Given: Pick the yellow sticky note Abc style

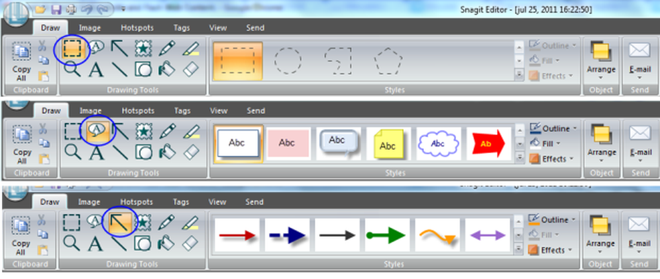Looking at the screenshot, I should 388,143.
